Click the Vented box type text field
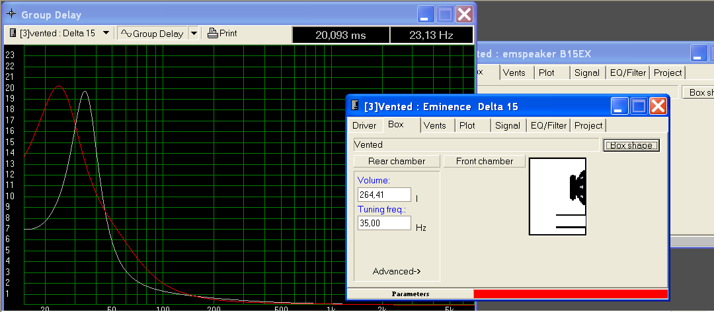714x312 pixels. [x=476, y=145]
